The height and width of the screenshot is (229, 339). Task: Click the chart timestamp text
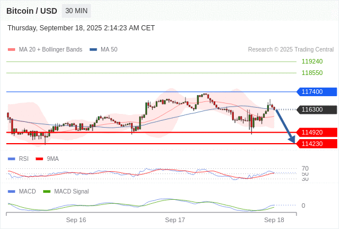(81, 28)
